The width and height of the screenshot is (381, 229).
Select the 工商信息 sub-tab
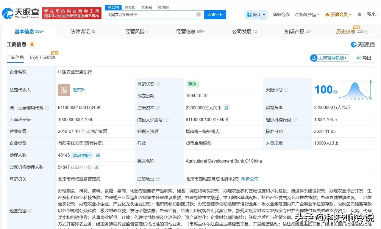coord(15,58)
